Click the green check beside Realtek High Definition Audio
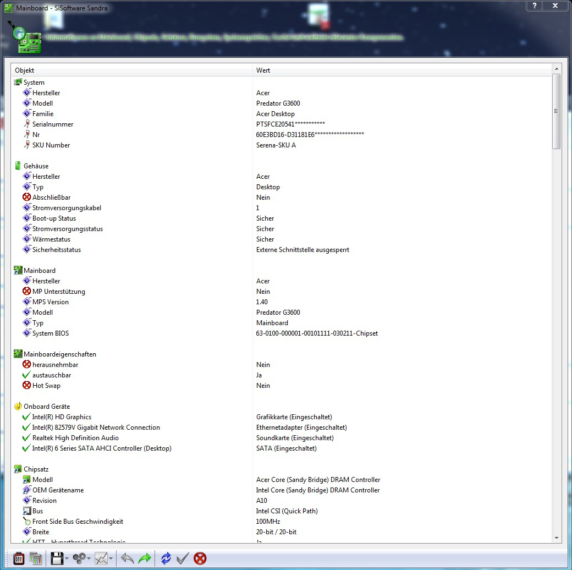Screen dimensions: 572x570 coord(26,437)
